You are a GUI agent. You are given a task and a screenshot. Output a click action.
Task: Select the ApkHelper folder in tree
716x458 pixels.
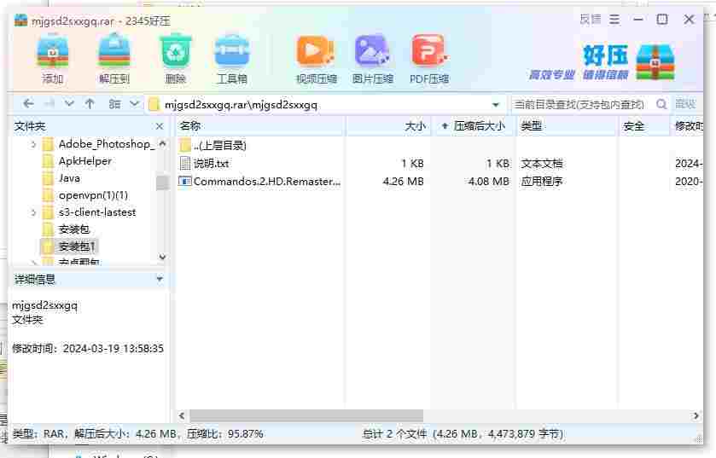pyautogui.click(x=85, y=161)
